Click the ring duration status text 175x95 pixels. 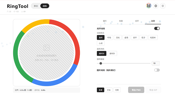tap(30, 90)
